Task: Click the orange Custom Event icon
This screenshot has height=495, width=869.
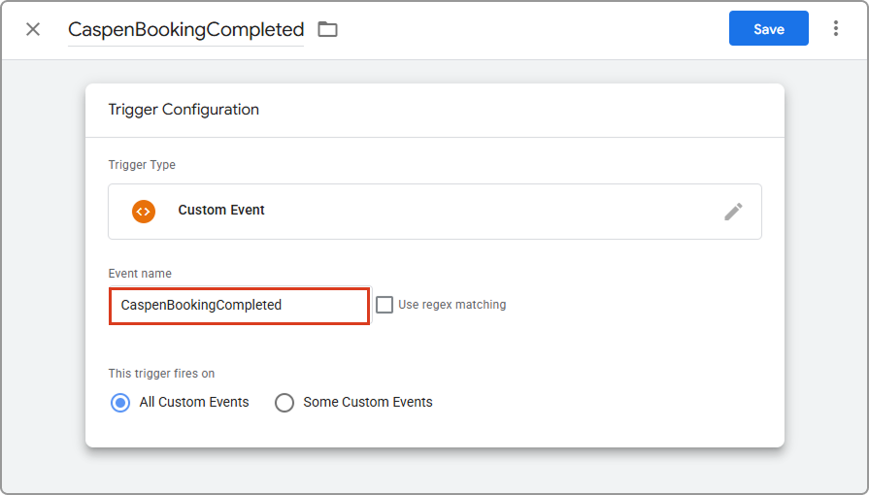Action: (x=144, y=211)
